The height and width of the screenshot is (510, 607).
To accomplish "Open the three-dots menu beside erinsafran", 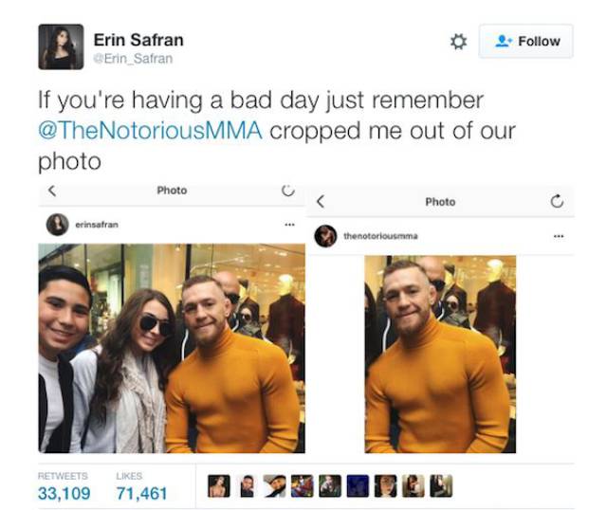I will click(289, 225).
